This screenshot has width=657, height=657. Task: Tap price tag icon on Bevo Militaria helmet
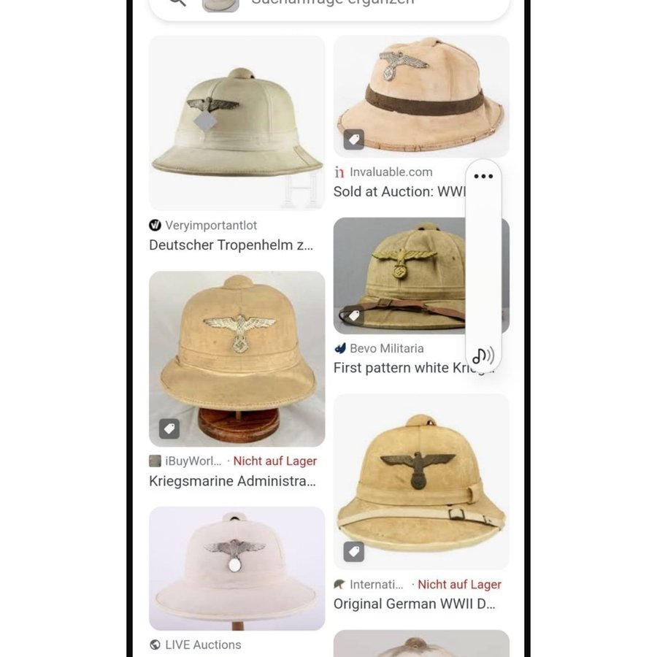tap(353, 315)
